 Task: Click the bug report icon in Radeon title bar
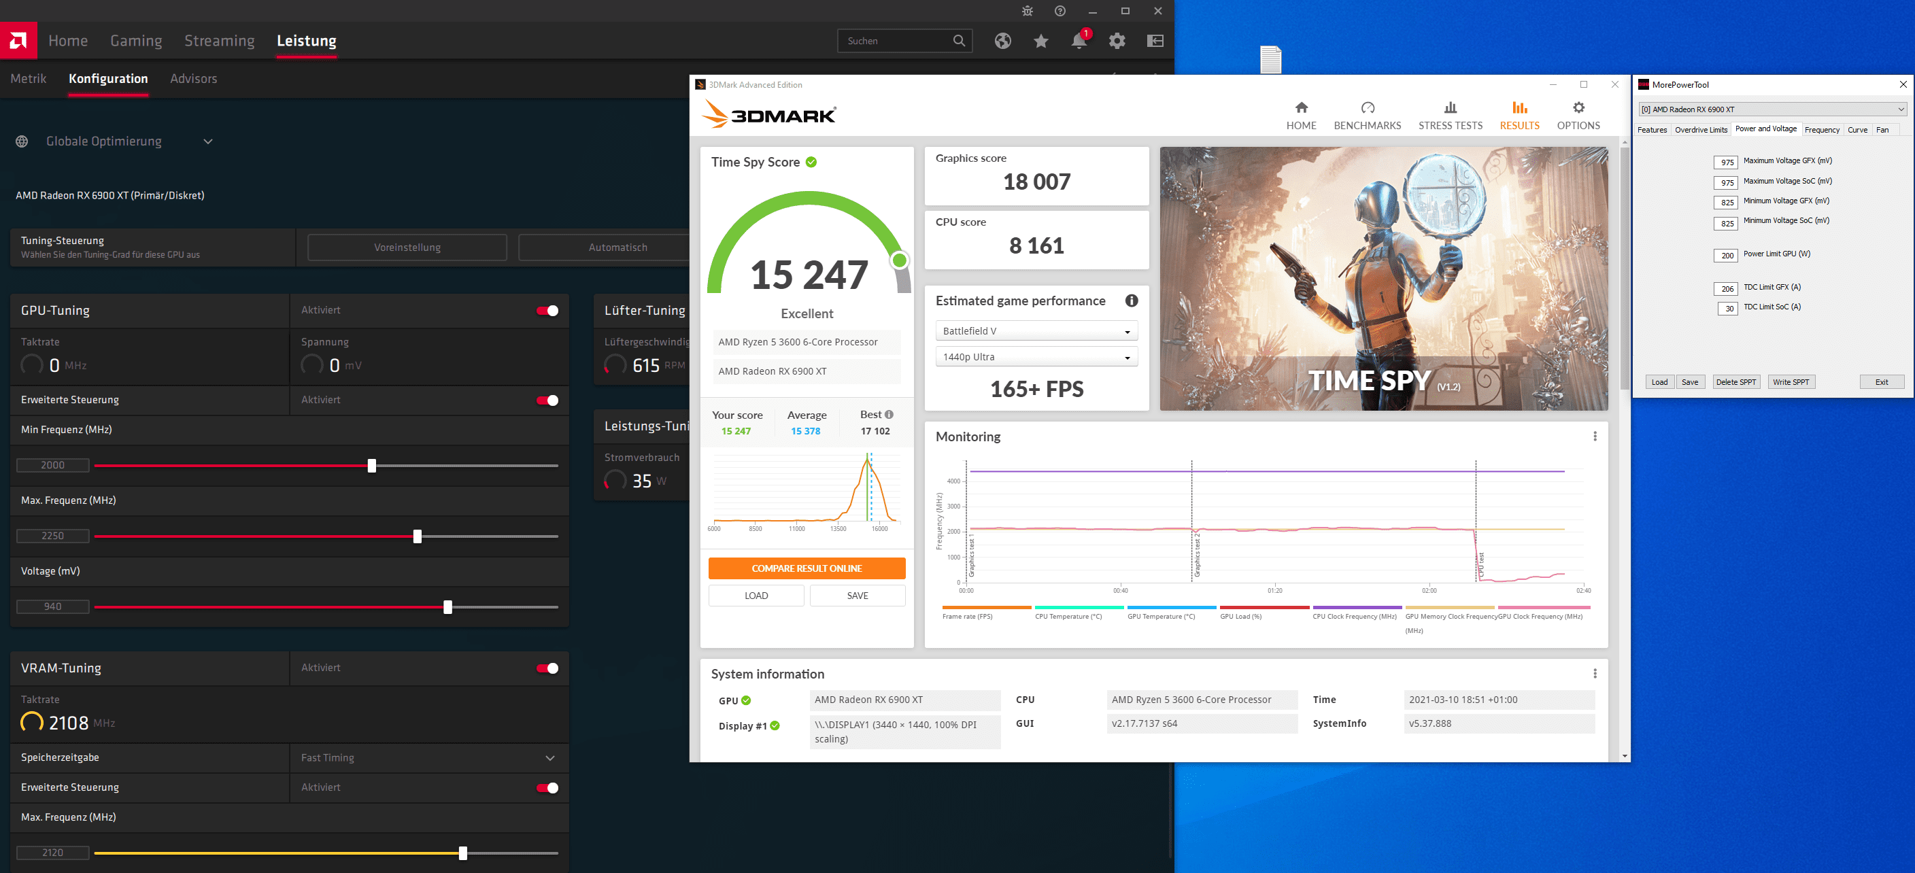click(x=1028, y=11)
